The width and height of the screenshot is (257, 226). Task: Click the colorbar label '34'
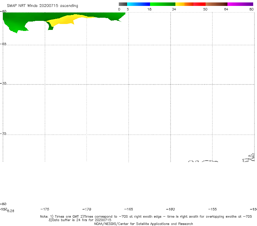click(x=174, y=9)
